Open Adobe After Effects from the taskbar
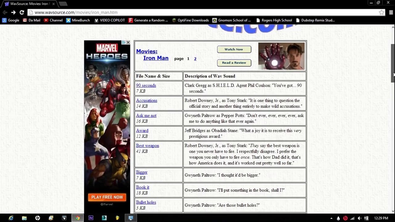This screenshot has width=395, height=222. [x=91, y=218]
